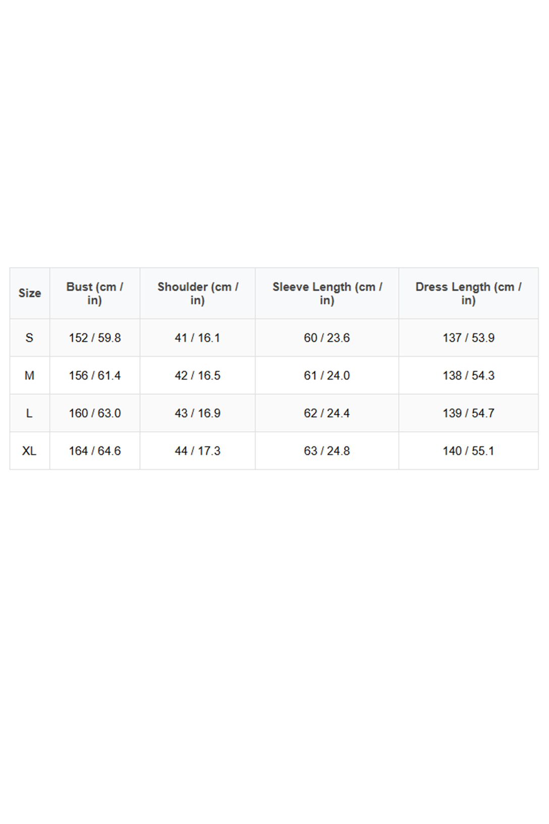Click the S size row label
This screenshot has height=824, width=549.
(x=30, y=338)
